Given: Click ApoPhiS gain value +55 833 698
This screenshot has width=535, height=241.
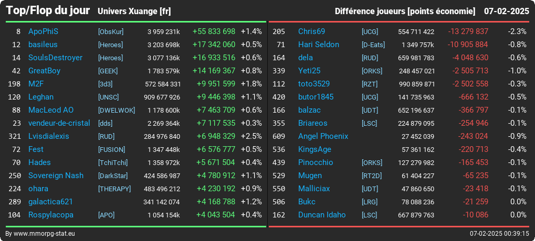Looking at the screenshot, I should click(x=214, y=31).
